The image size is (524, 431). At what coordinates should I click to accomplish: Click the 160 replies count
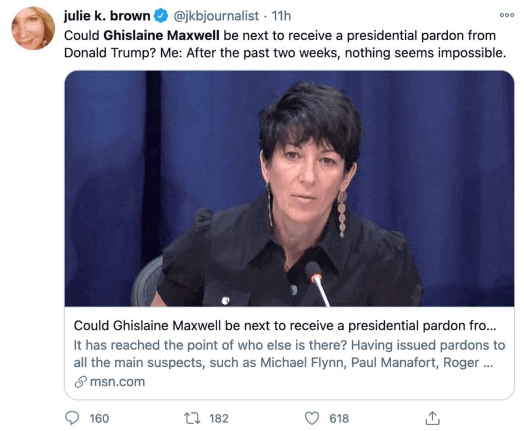tap(99, 418)
